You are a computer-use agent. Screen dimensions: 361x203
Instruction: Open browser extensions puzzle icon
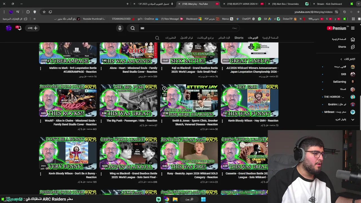28,12
